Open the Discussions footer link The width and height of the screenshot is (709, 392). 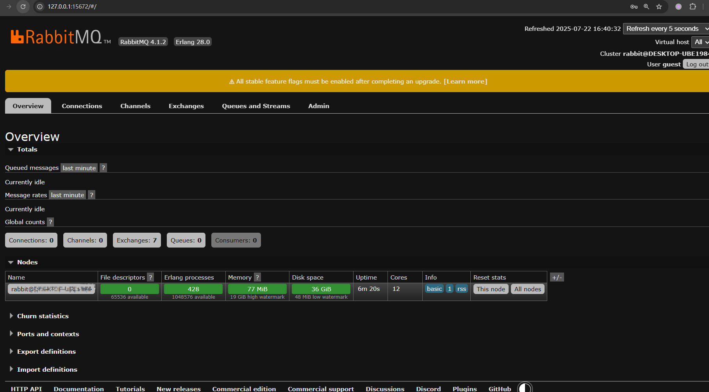385,389
